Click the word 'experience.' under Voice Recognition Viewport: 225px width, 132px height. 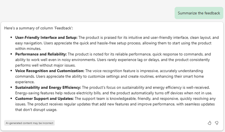coord(25,82)
